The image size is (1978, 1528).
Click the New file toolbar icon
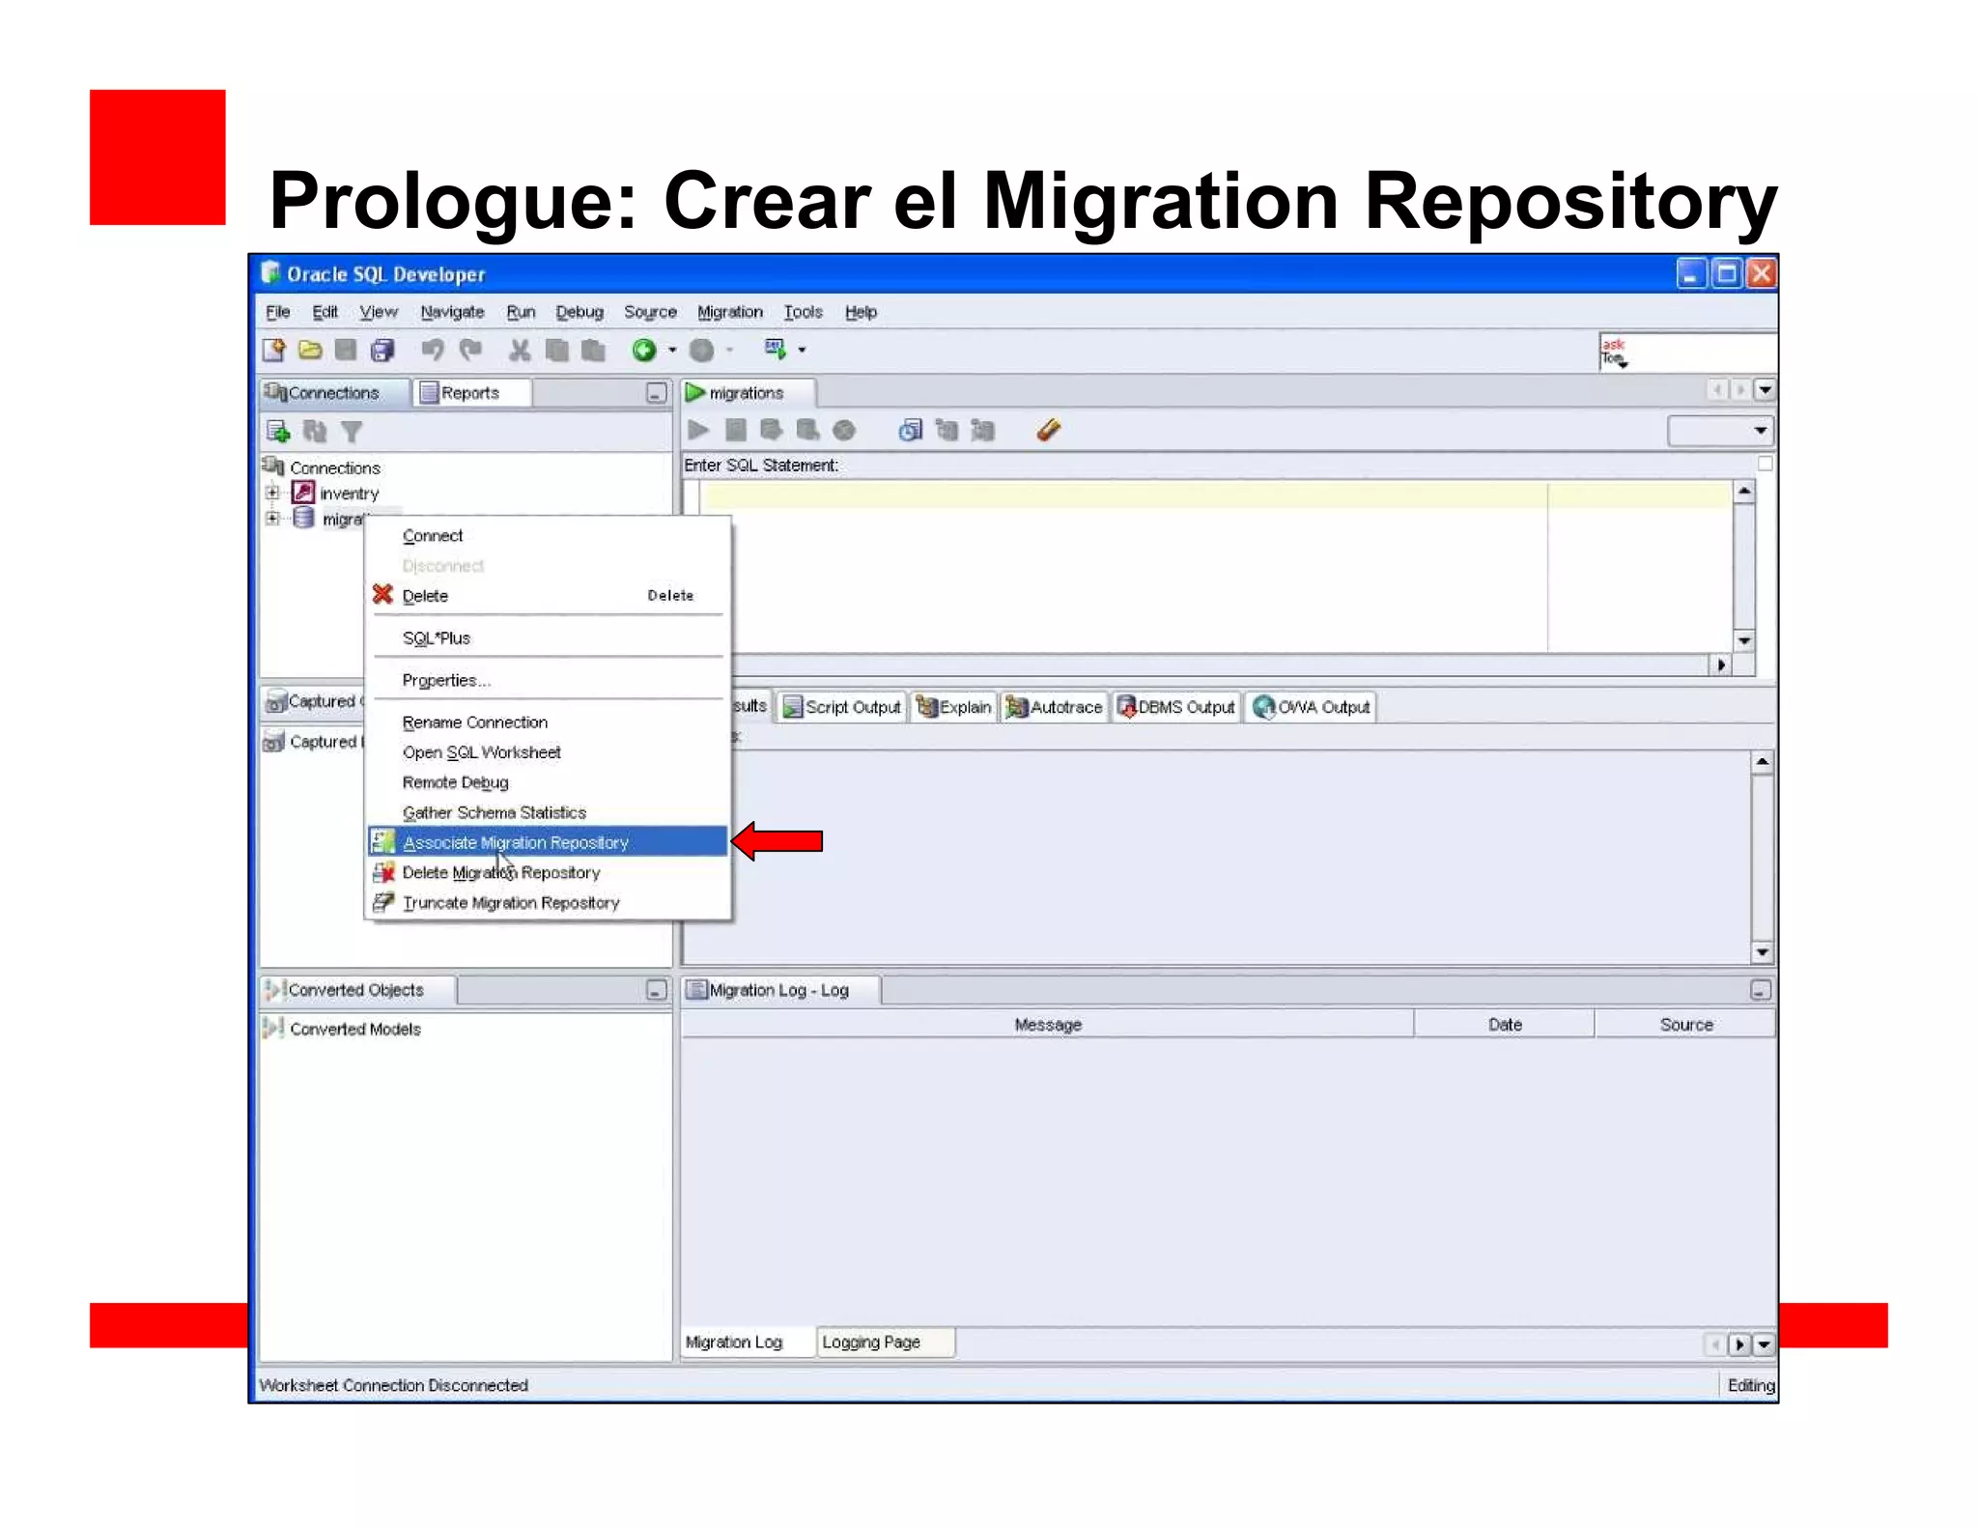[x=274, y=350]
